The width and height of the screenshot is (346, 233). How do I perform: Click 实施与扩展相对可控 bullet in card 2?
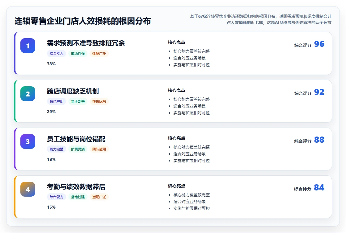(x=192, y=113)
